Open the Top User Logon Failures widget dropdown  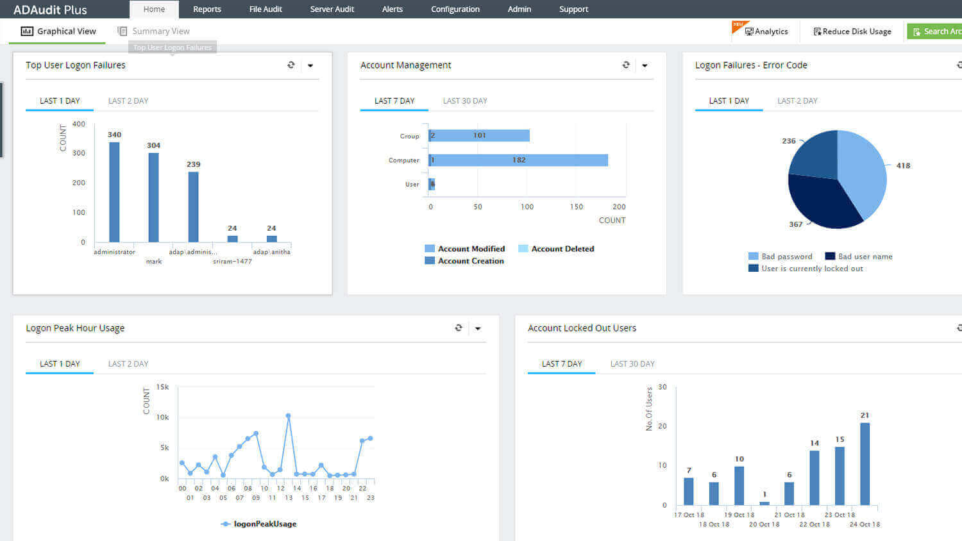pos(311,65)
